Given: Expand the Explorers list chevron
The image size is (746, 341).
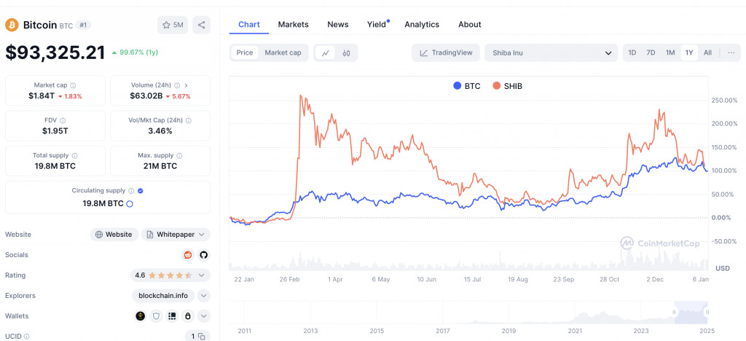Looking at the screenshot, I should click(204, 296).
